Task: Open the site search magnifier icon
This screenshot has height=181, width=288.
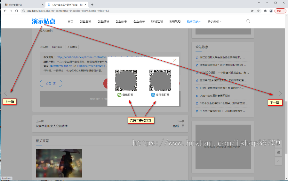Action: pos(248,21)
